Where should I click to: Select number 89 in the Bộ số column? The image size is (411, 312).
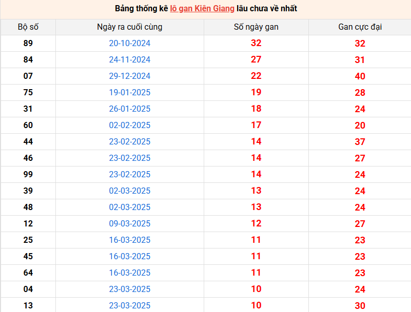(28, 43)
